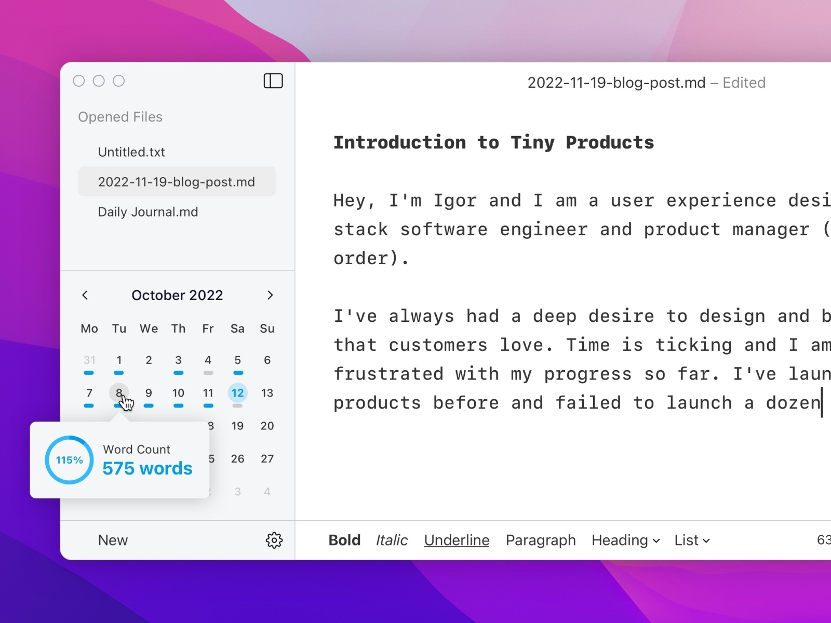Open settings via the gear icon
Screen dimensions: 831x623
point(274,540)
